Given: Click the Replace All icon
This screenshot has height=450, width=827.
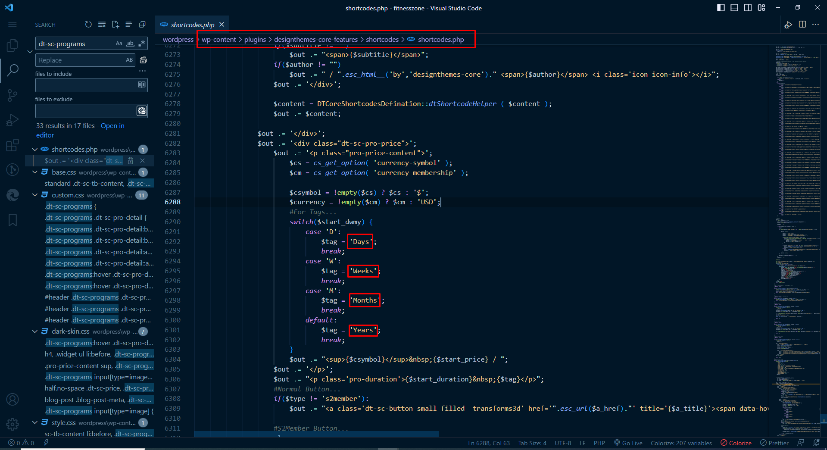Looking at the screenshot, I should click(144, 60).
